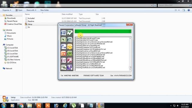The width and height of the screenshot is (192, 108).
Task: Select the 'Extracting OneNote.en-us' log line
Action: point(90,67)
